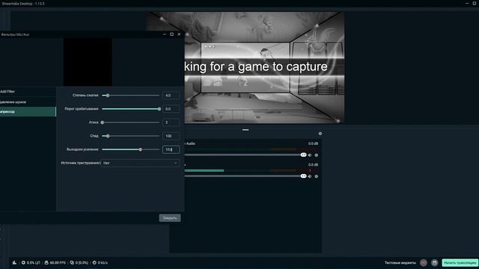Viewport: 479px width, 269px height.
Task: Adjust the Attack slider
Action: pos(131,123)
